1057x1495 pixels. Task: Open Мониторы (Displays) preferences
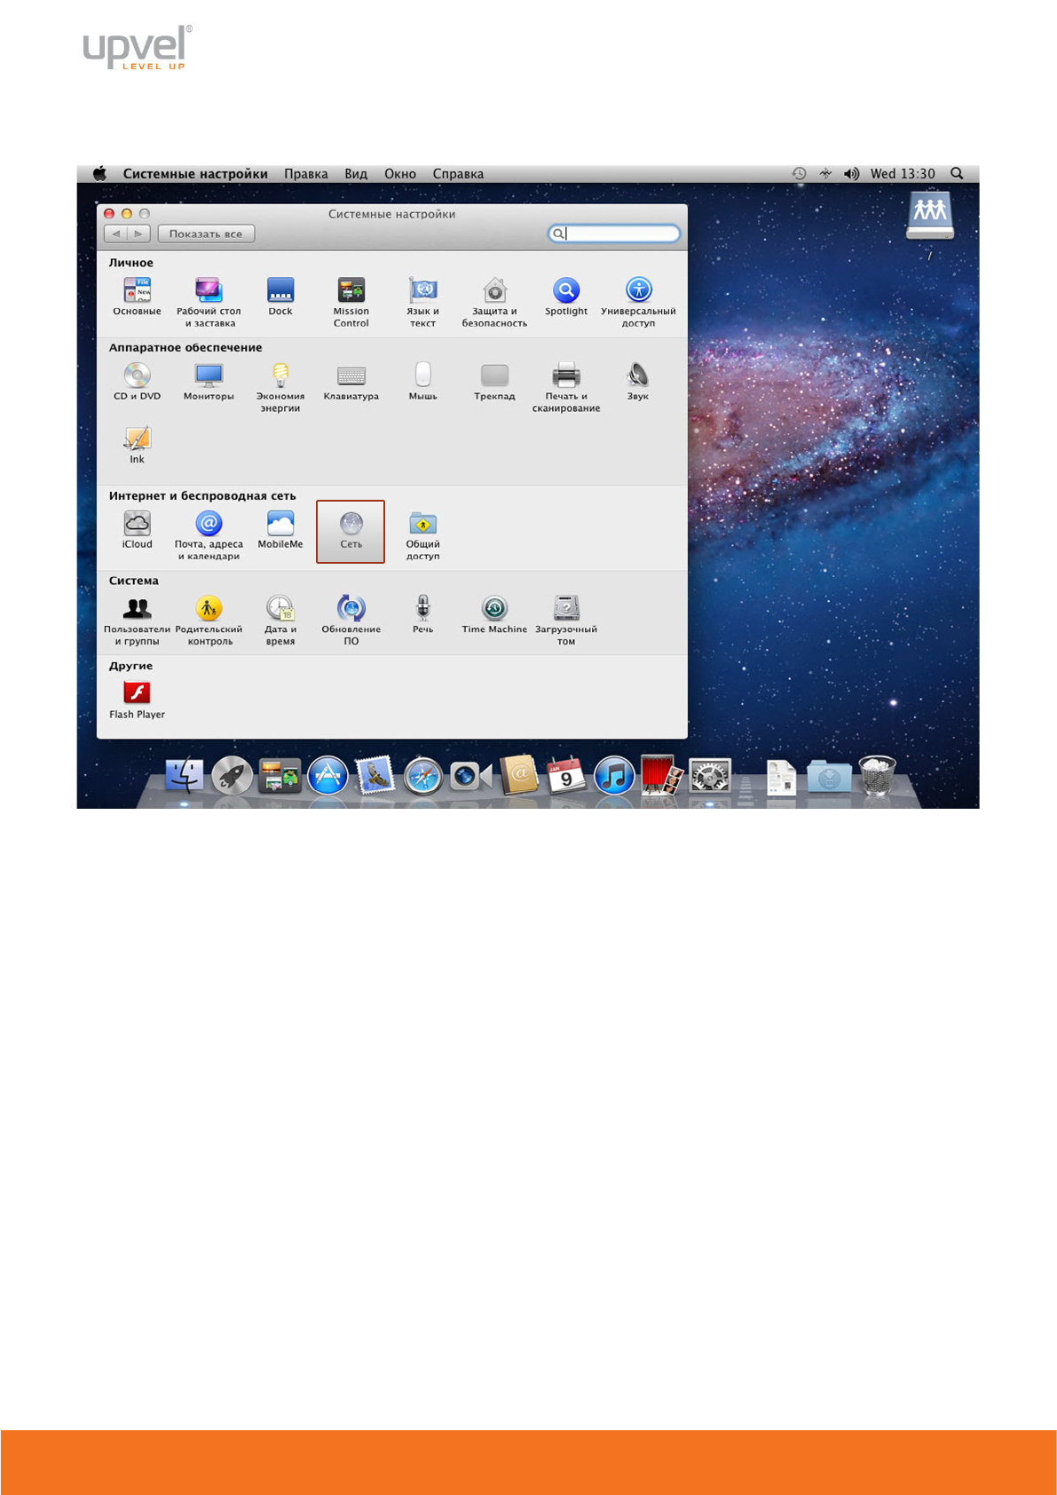coord(209,376)
